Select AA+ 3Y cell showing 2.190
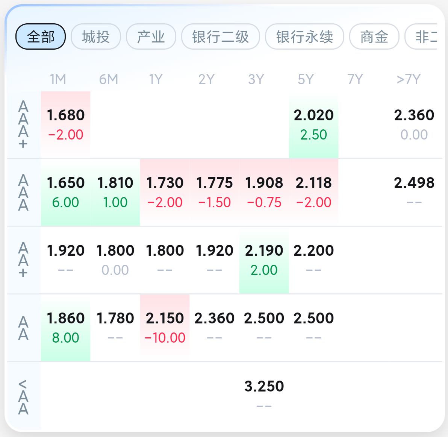The height and width of the screenshot is (437, 448). [x=264, y=260]
